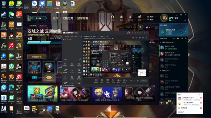Refresh the streaming app toolbox panel
Image resolution: width=211 pixels, height=118 pixels.
pyautogui.click(x=80, y=59)
